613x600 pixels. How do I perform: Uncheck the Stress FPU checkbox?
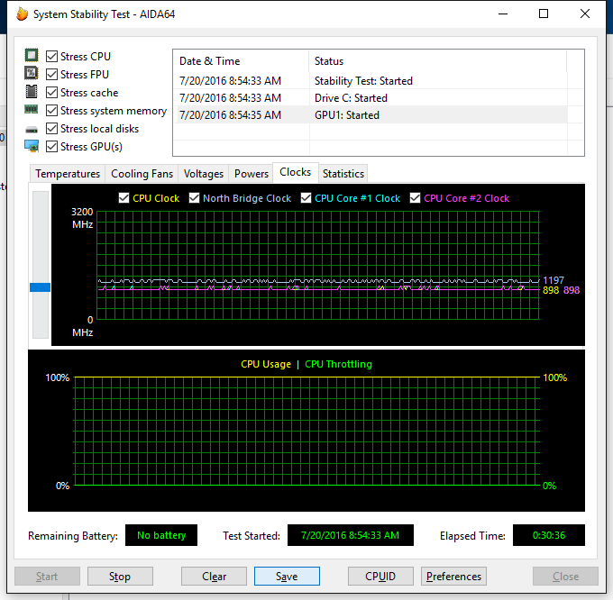click(51, 74)
